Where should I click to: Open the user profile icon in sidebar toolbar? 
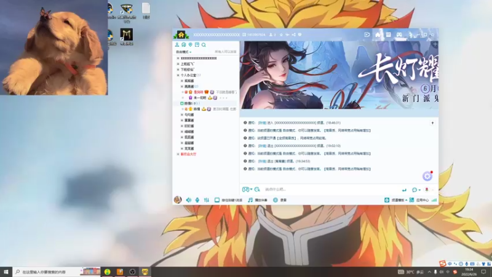pyautogui.click(x=177, y=45)
